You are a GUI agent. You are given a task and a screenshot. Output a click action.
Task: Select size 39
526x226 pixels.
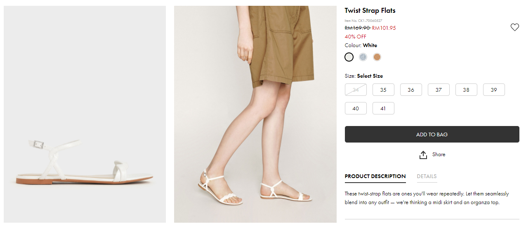[x=494, y=90]
